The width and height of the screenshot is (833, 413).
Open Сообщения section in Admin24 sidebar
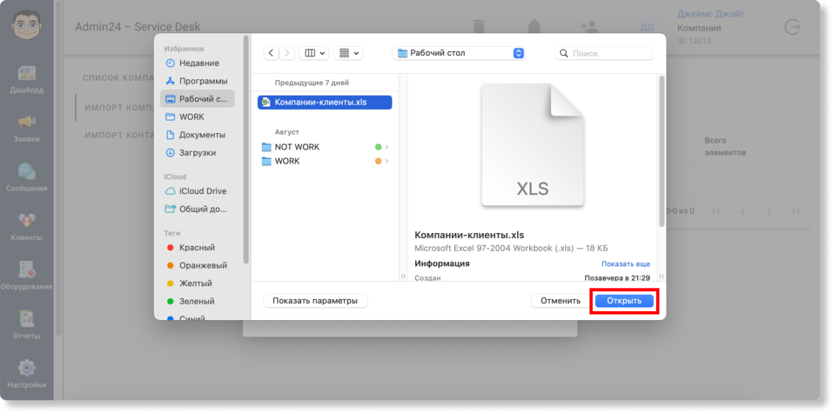coord(27,178)
